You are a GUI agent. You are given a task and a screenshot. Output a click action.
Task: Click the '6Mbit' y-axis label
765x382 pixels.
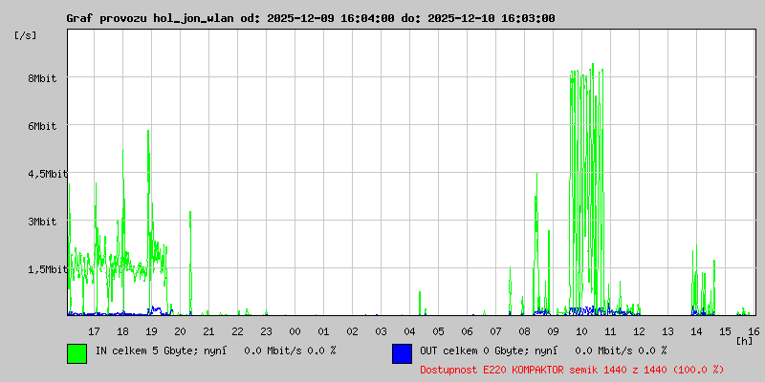coord(42,126)
